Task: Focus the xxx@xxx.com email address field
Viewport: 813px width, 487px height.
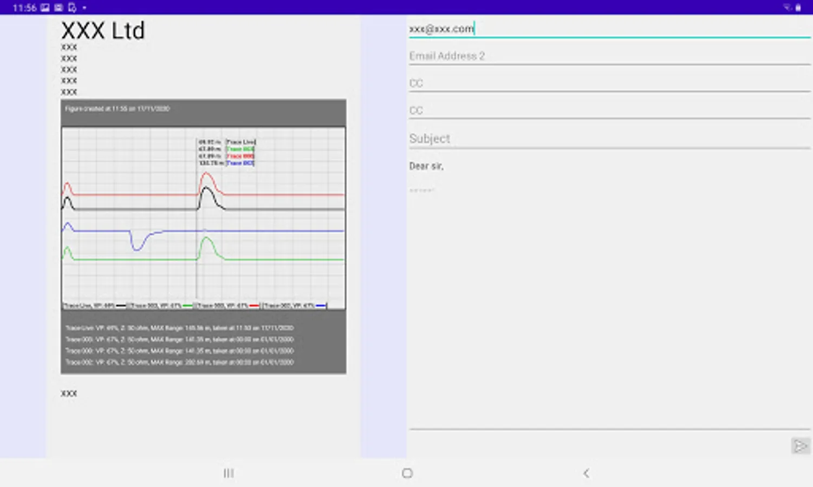Action: pyautogui.click(x=609, y=29)
